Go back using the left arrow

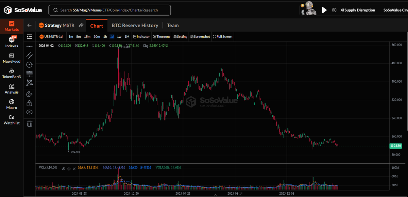point(29,25)
